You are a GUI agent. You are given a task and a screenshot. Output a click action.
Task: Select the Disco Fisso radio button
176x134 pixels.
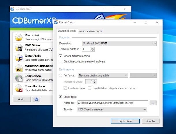[x=61, y=97]
